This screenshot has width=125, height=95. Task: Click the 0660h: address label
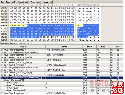(4, 26)
